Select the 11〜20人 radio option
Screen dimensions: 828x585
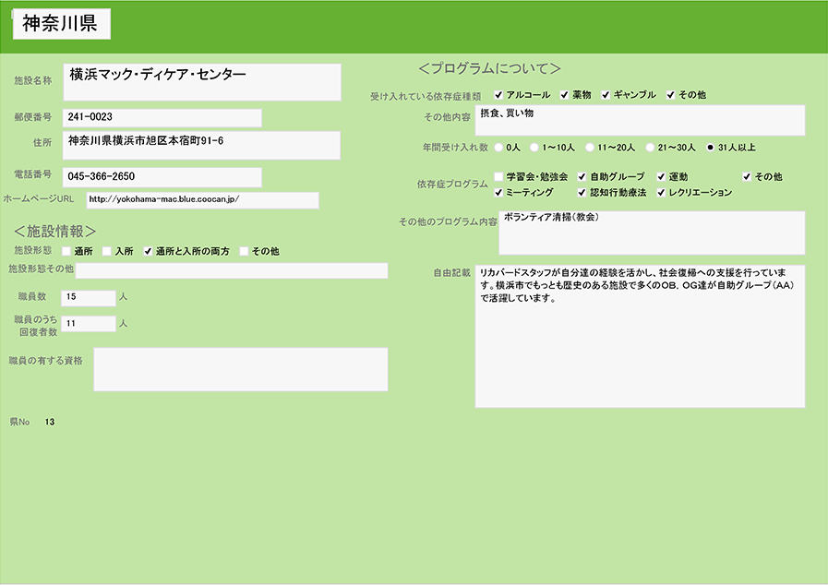pyautogui.click(x=589, y=147)
